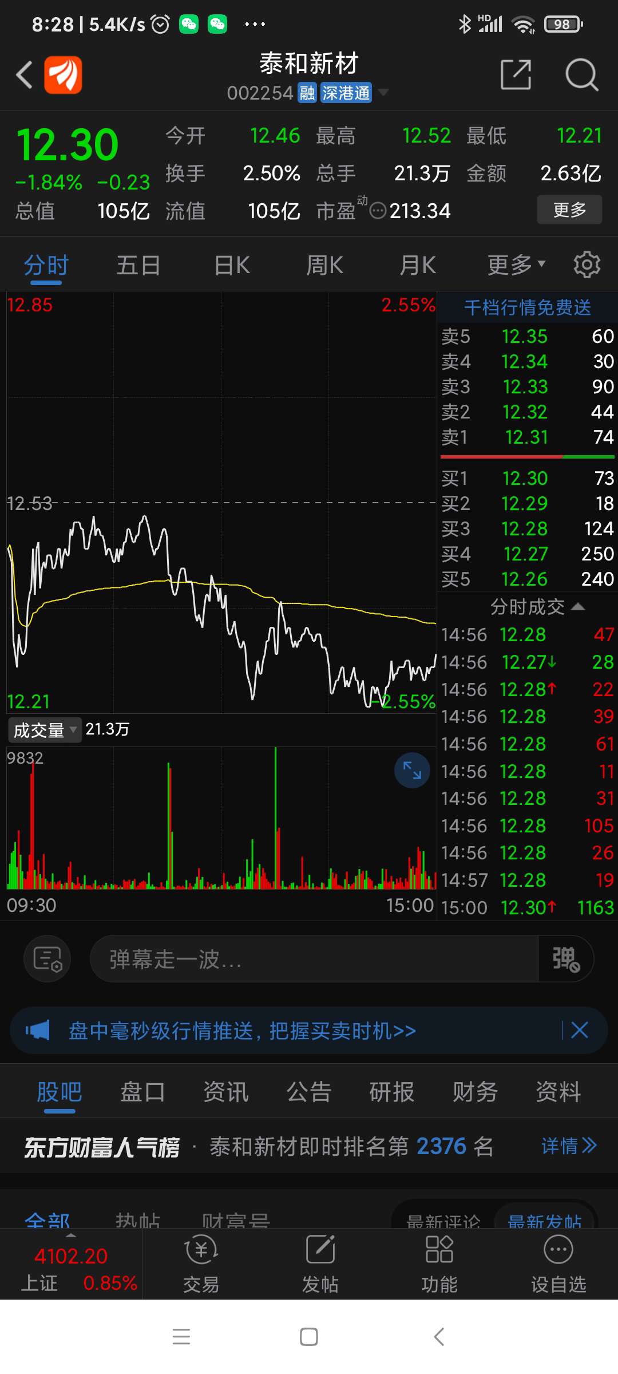
Task: Tap the 设自选 add watchlist icon
Action: coord(558,1264)
